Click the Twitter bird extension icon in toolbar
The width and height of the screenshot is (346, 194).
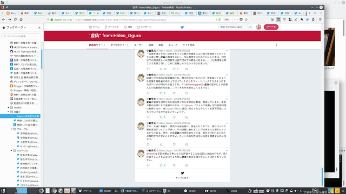coord(307,19)
